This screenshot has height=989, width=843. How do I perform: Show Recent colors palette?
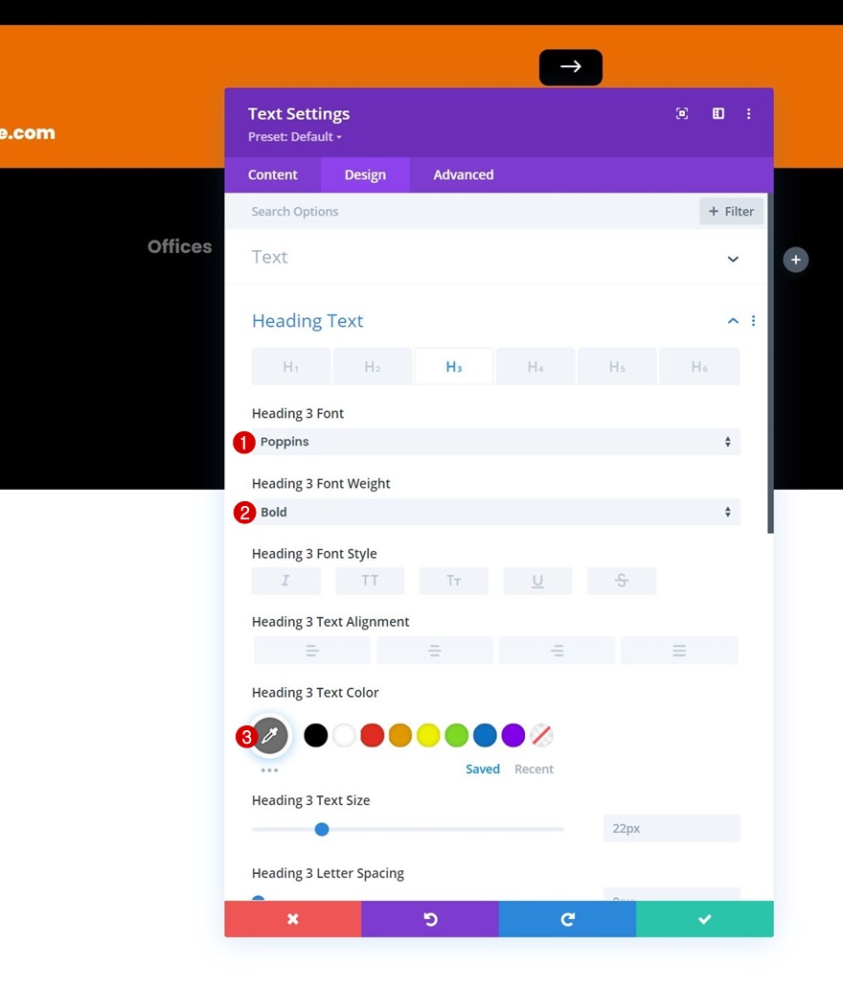click(x=534, y=769)
